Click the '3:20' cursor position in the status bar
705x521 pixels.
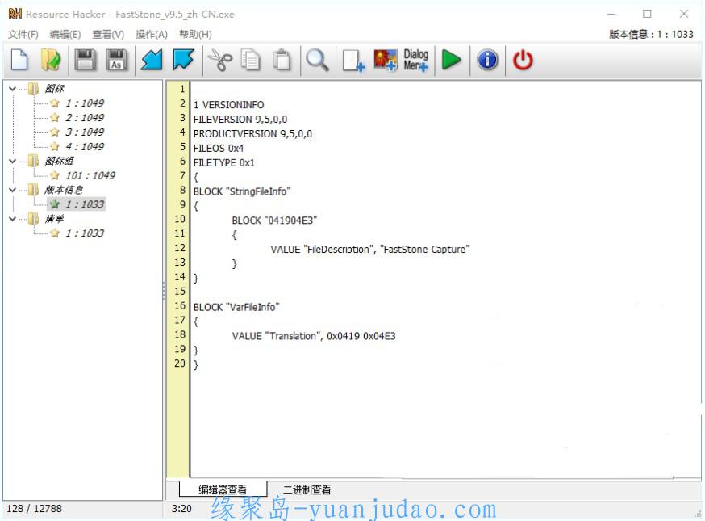181,509
